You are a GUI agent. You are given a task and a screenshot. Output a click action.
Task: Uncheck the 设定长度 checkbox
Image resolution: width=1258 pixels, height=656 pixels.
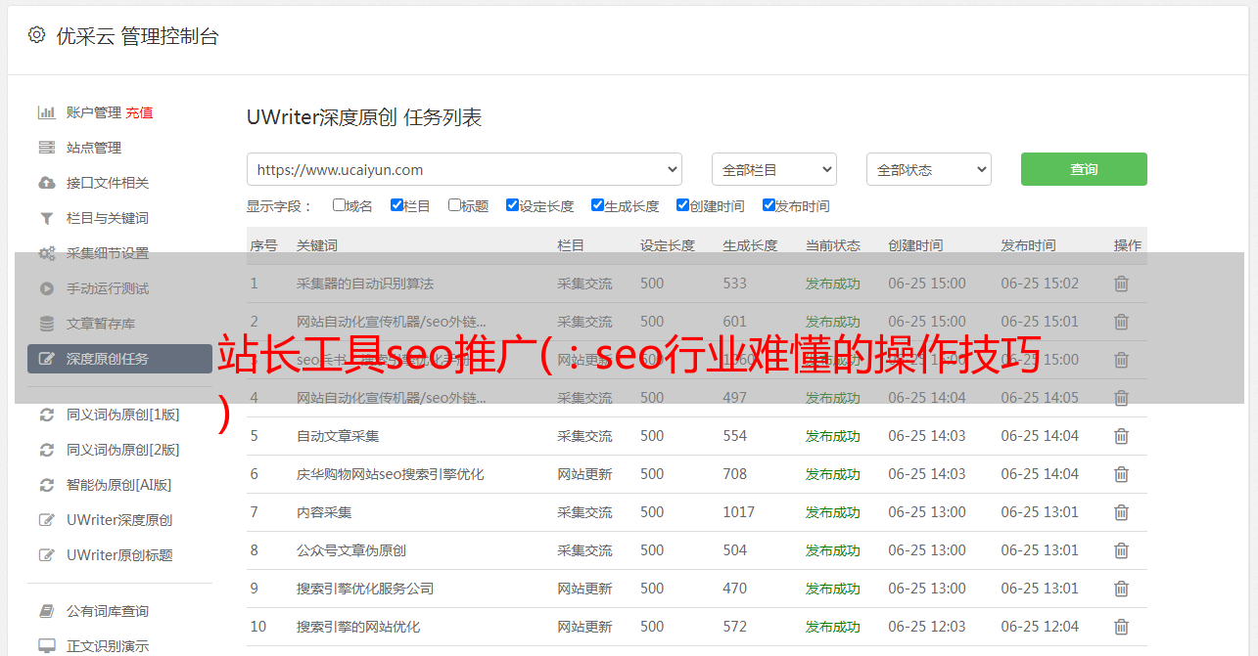512,205
